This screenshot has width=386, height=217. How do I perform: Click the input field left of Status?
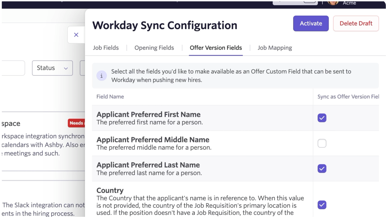click(x=13, y=68)
